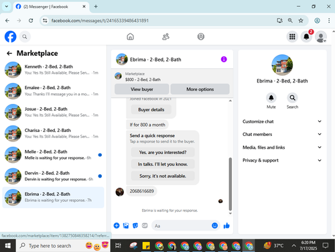Open a new browser tab
The width and height of the screenshot is (335, 252).
pos(96,7)
